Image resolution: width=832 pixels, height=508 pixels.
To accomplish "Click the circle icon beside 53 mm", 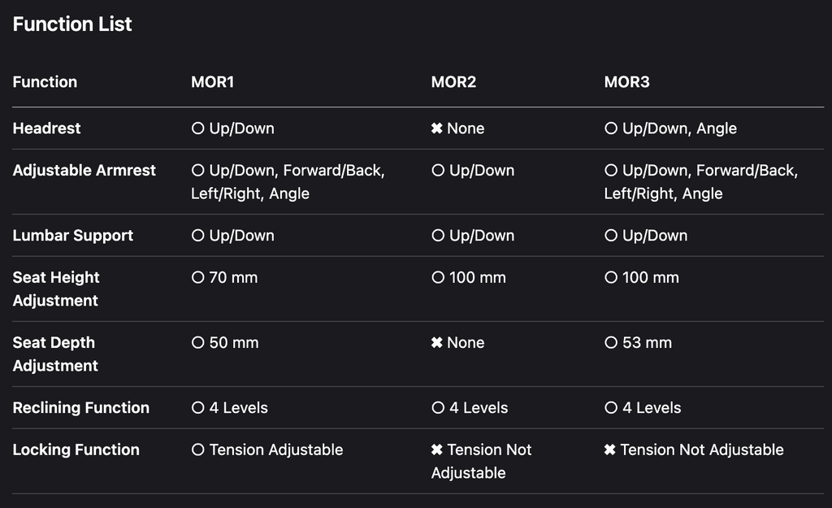I will 611,343.
